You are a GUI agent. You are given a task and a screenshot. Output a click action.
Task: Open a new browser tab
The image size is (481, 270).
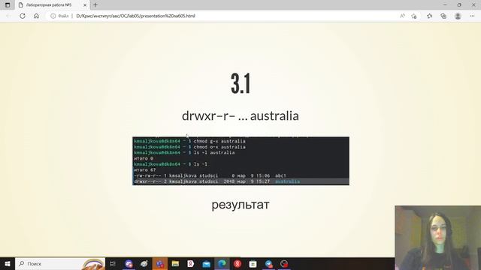pos(95,5)
